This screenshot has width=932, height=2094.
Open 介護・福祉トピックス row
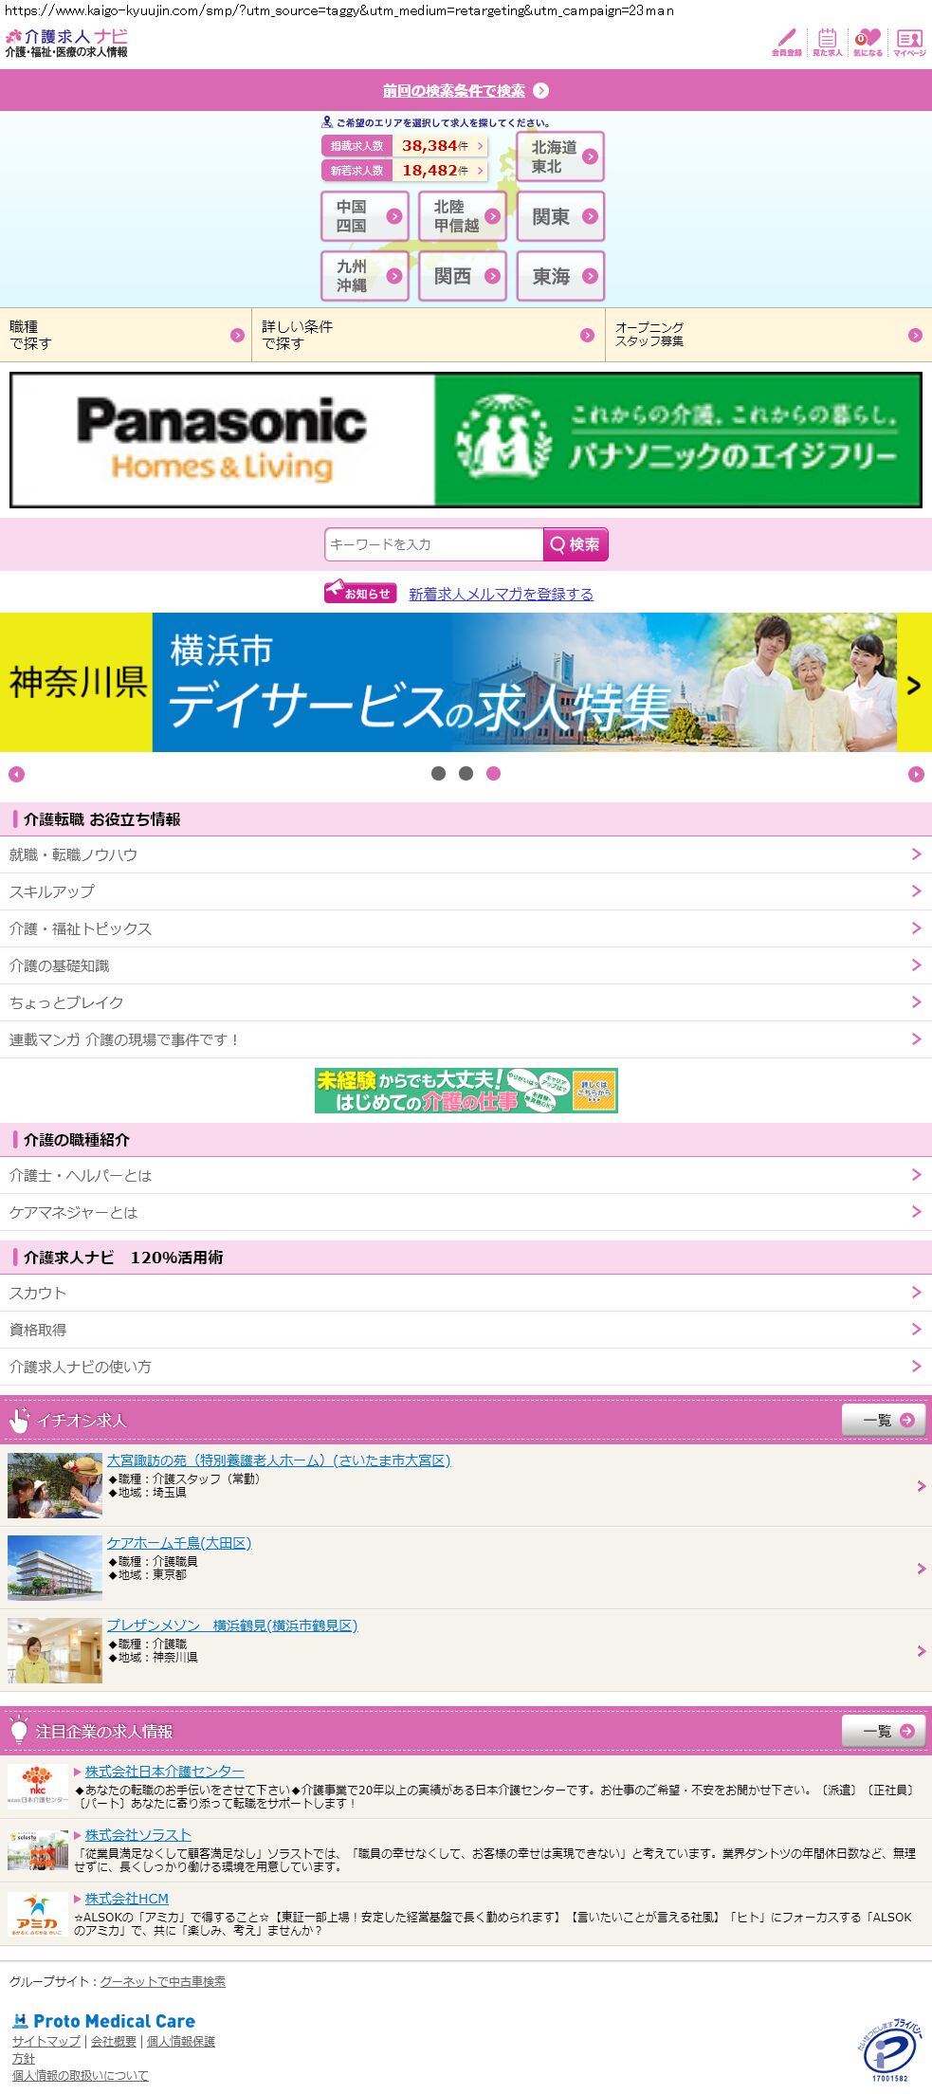pyautogui.click(x=466, y=928)
